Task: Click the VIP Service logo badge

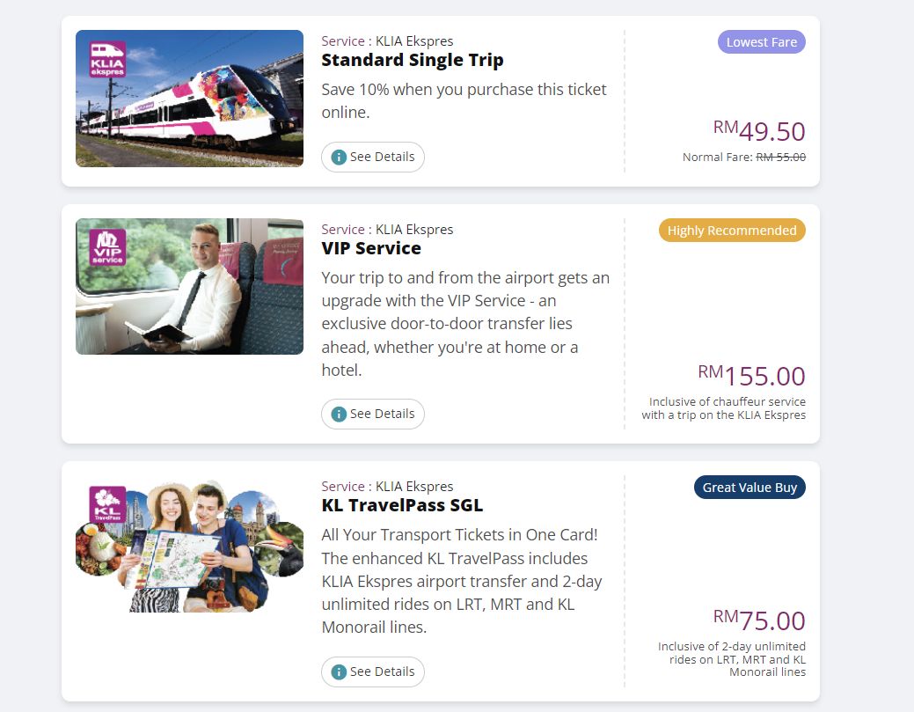Action: pos(108,247)
